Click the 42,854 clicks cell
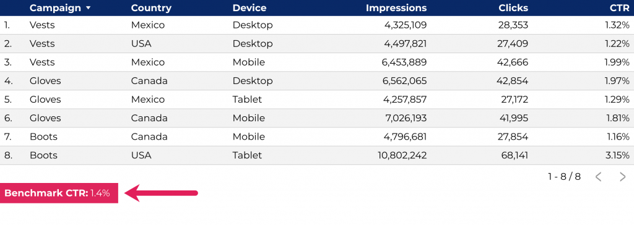634x225 pixels. (512, 81)
